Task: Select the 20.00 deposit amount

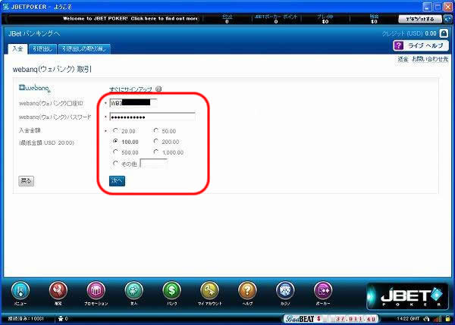Action: [115, 131]
